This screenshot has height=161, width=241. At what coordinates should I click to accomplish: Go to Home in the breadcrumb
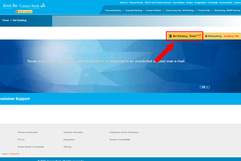pos(6,21)
